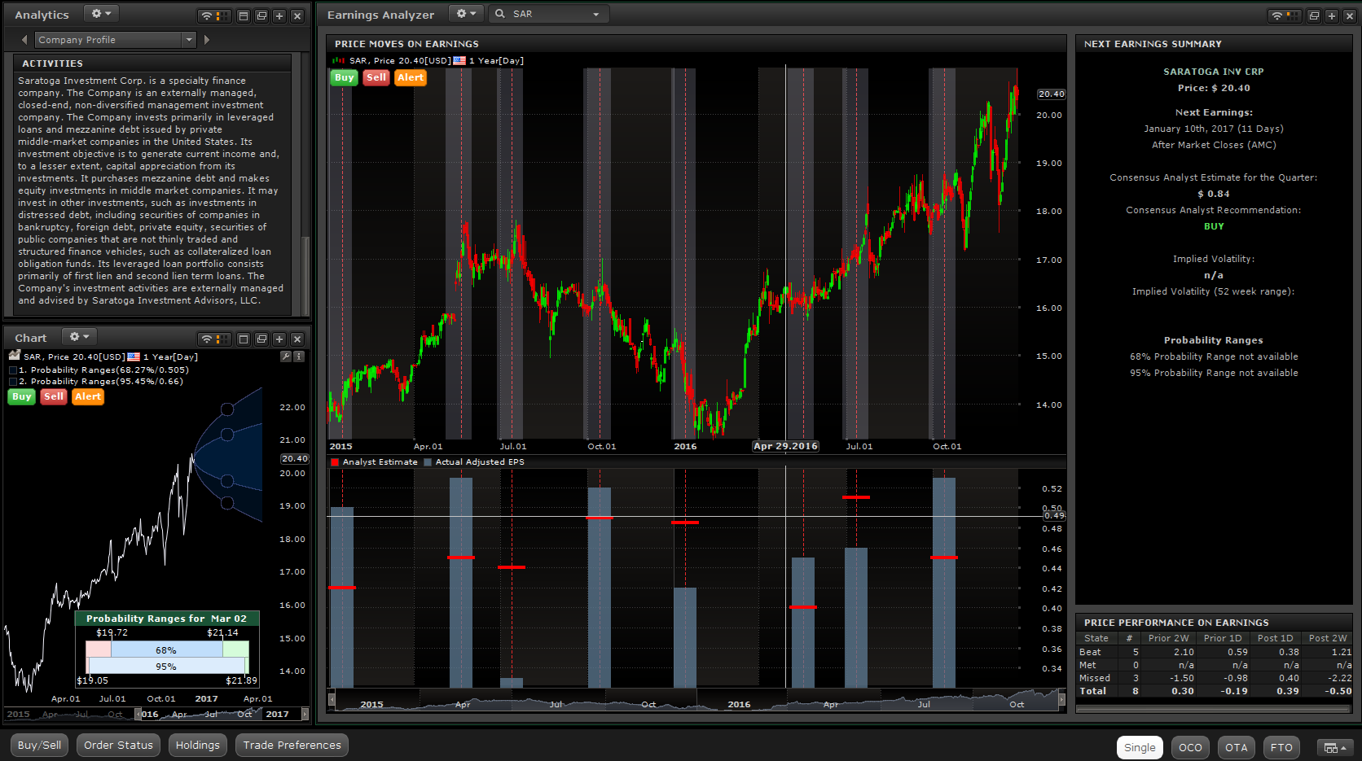Click top probability cone circle marker

pyautogui.click(x=227, y=409)
